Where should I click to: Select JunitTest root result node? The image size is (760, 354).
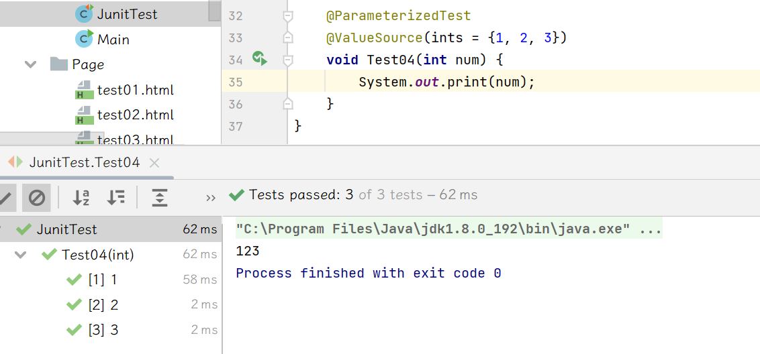pyautogui.click(x=111, y=229)
